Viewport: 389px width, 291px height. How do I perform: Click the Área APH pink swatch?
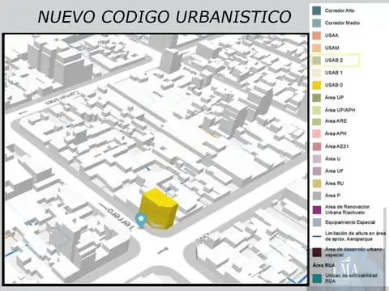tap(317, 133)
